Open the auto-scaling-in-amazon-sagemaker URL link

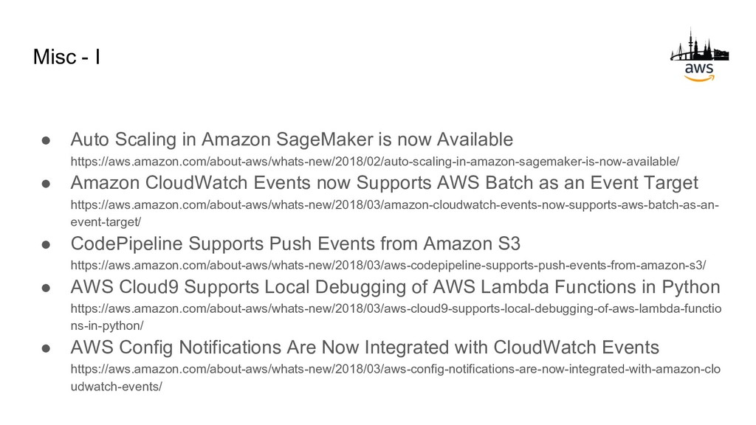[x=374, y=162]
